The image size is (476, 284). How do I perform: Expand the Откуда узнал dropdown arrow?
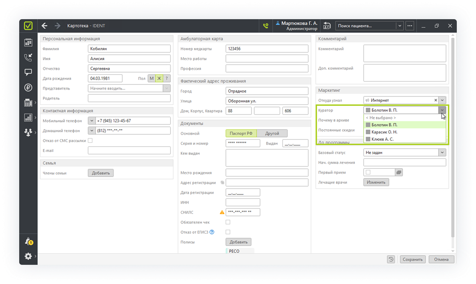coord(442,100)
